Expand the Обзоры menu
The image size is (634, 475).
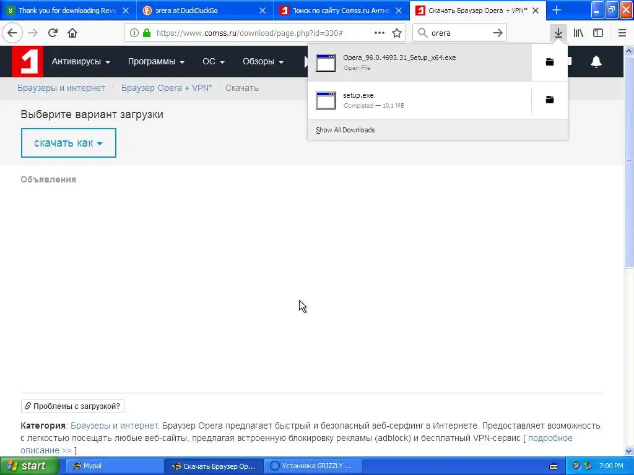coord(263,61)
